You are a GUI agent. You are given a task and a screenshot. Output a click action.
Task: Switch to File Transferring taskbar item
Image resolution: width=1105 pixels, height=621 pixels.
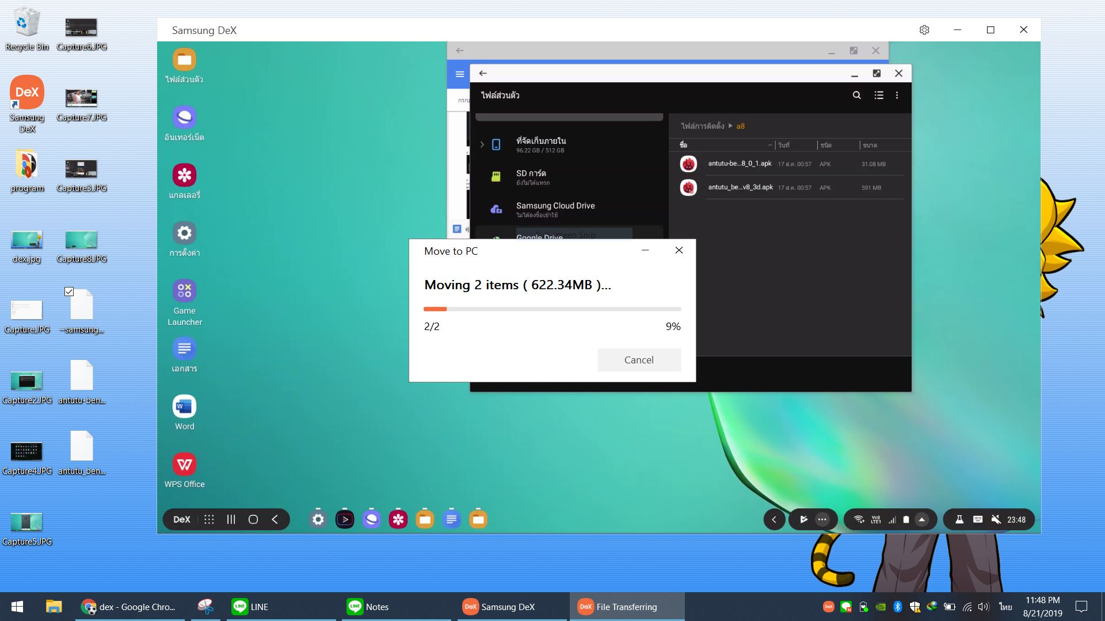[627, 607]
